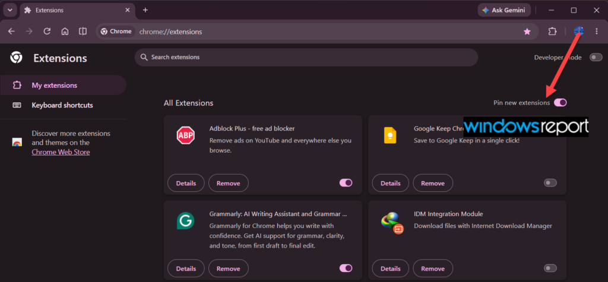
Task: Expand the tab search dropdown arrow
Action: pyautogui.click(x=9, y=10)
